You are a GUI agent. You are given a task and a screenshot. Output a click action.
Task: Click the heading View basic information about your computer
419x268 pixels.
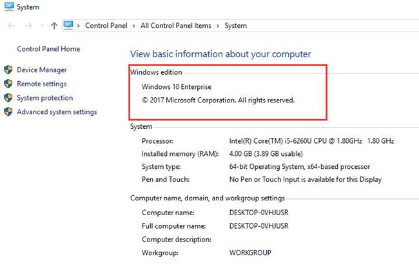point(220,54)
